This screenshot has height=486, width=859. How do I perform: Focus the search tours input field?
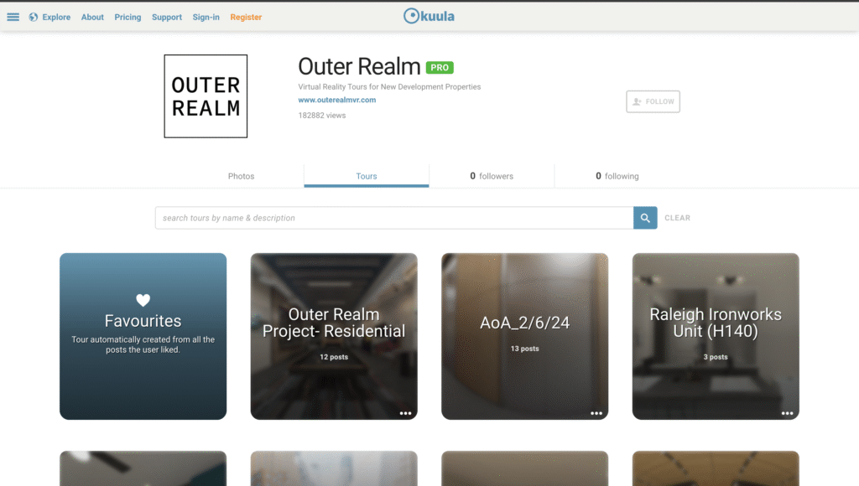[x=394, y=218]
